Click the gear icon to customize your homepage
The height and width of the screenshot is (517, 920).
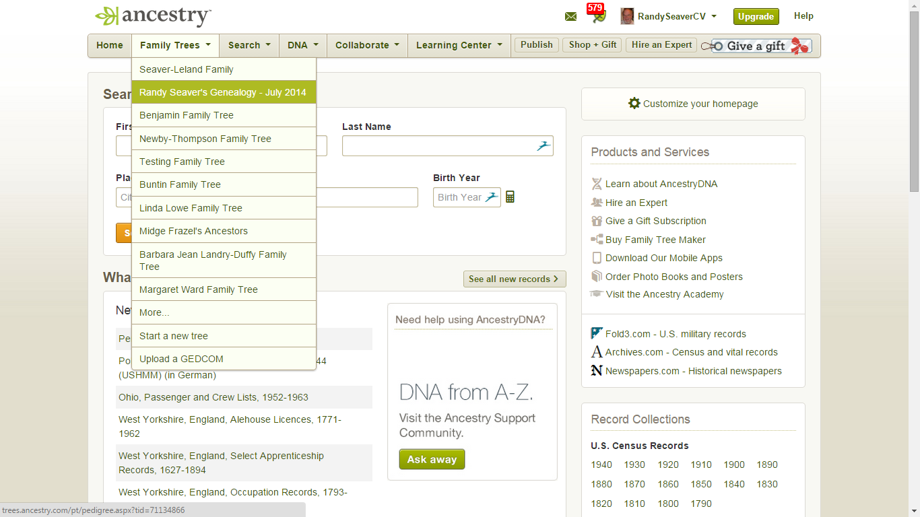click(634, 104)
